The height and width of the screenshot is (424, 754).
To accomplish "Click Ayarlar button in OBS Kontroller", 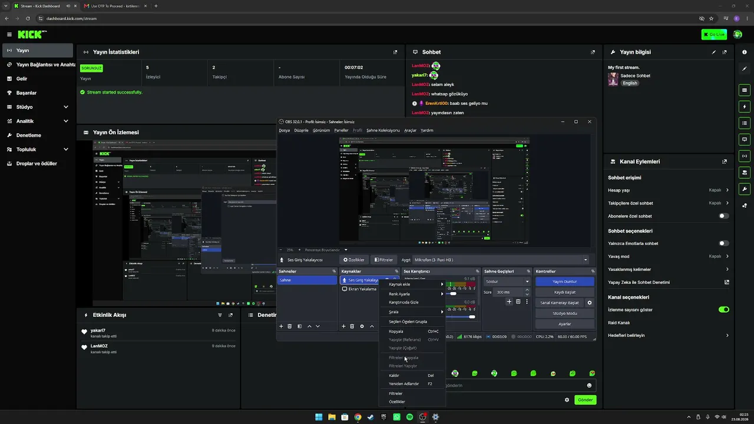I will coord(565,324).
